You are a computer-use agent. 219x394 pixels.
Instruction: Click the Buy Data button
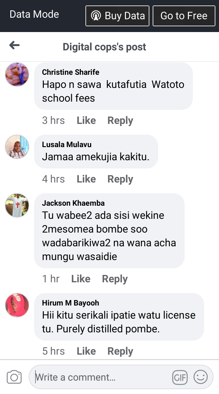[x=117, y=16]
